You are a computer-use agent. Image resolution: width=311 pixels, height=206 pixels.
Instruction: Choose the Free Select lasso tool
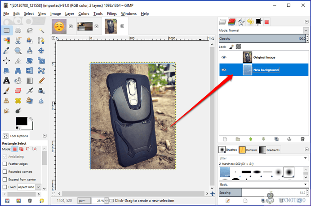(30, 30)
